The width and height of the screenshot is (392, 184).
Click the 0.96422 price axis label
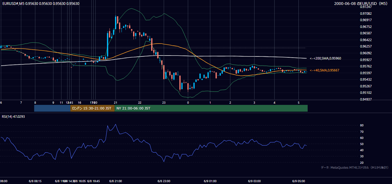point(366,40)
